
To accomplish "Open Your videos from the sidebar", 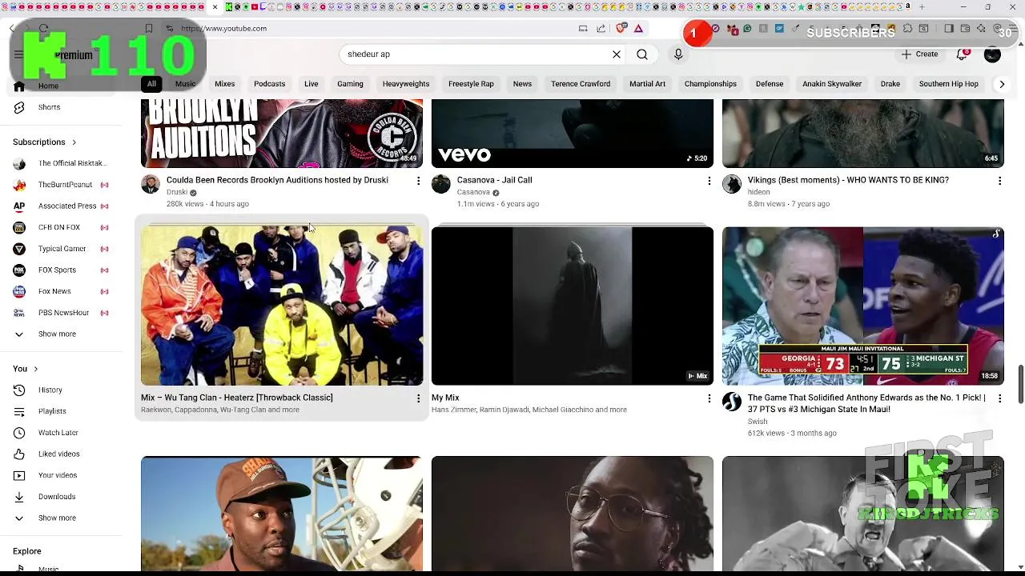I will coord(58,475).
